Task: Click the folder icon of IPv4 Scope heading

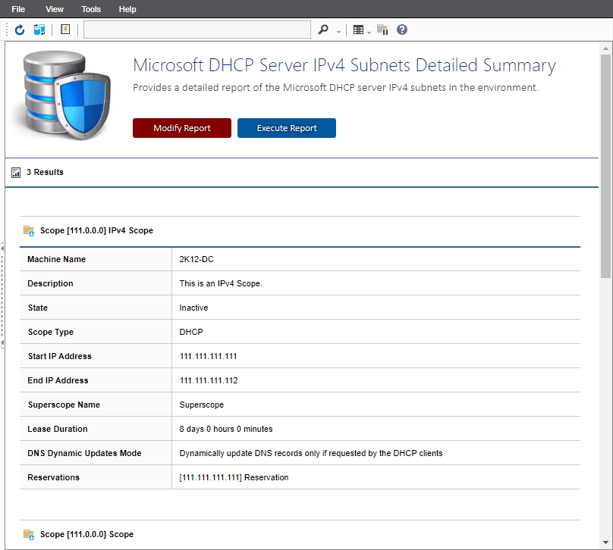Action: pos(29,231)
